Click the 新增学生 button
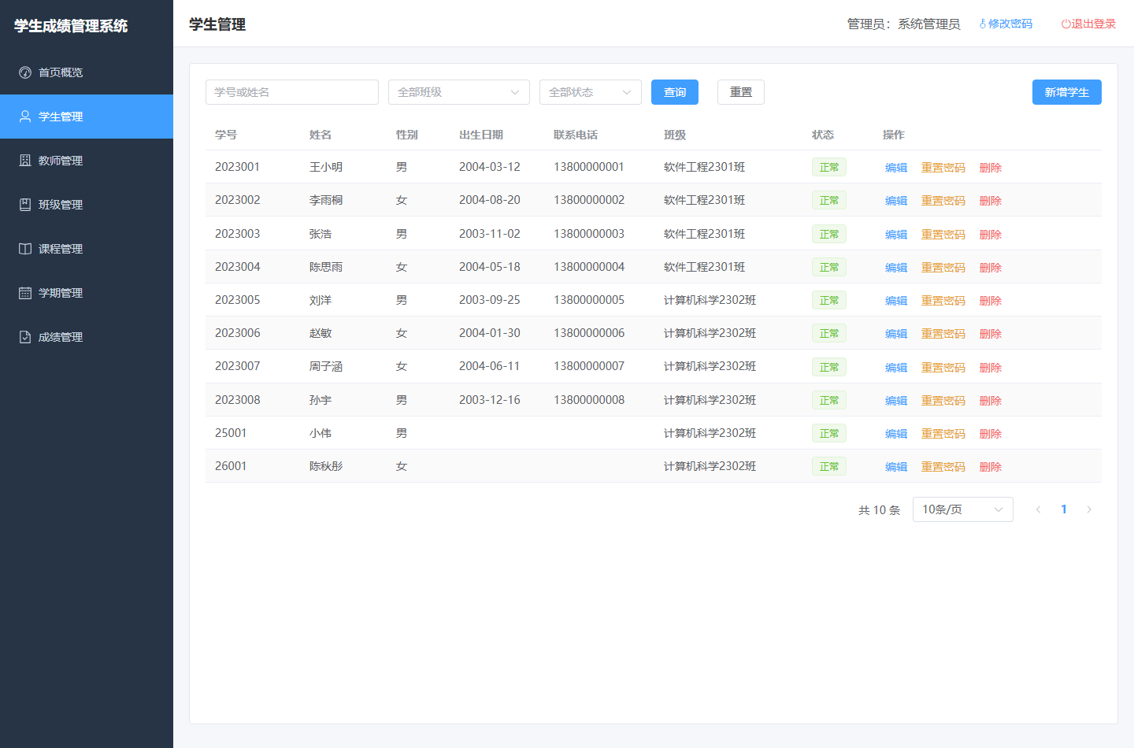Image resolution: width=1134 pixels, height=748 pixels. (1067, 92)
